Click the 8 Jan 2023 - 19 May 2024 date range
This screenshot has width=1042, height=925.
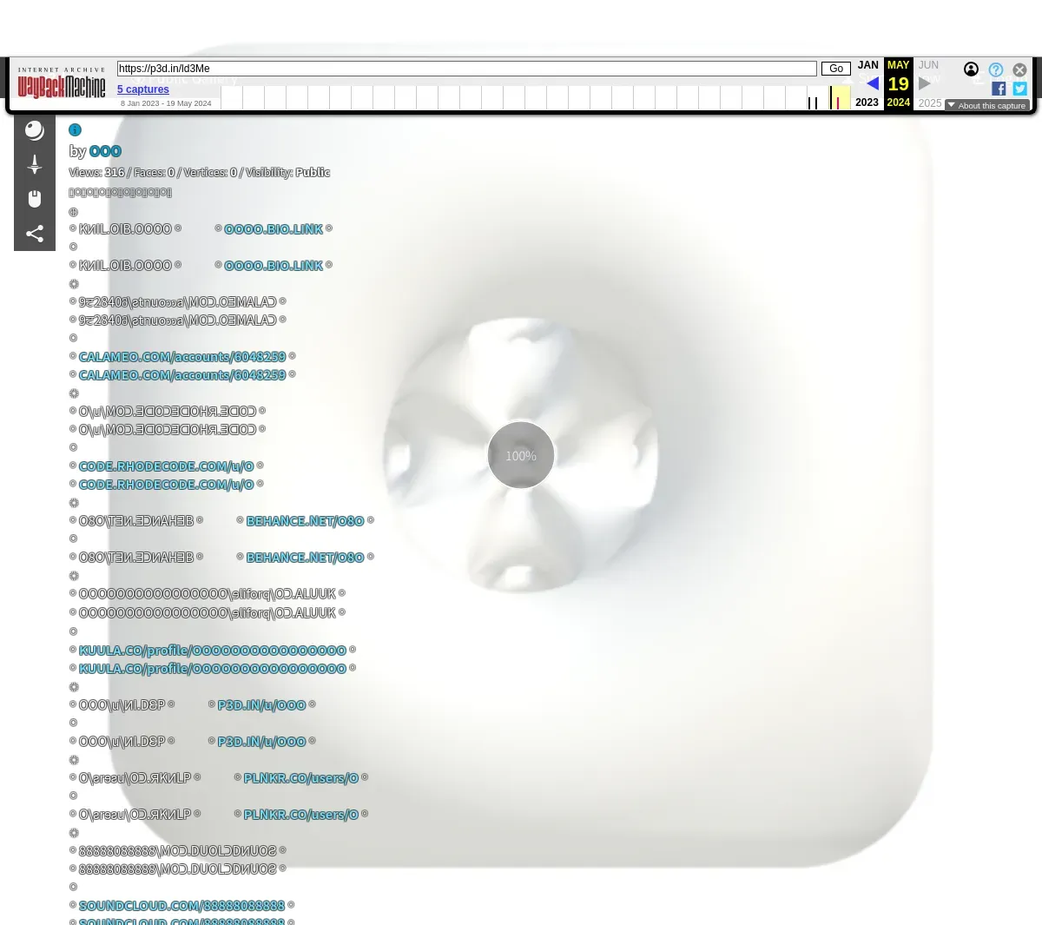coord(166,103)
